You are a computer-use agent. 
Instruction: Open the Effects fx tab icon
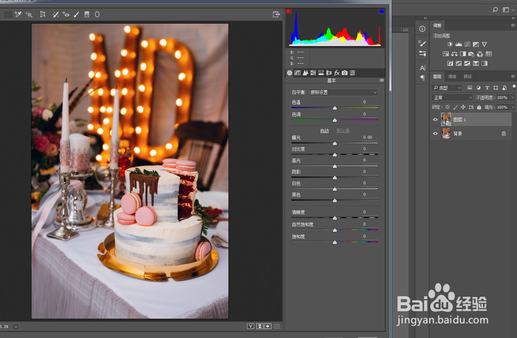coord(337,73)
